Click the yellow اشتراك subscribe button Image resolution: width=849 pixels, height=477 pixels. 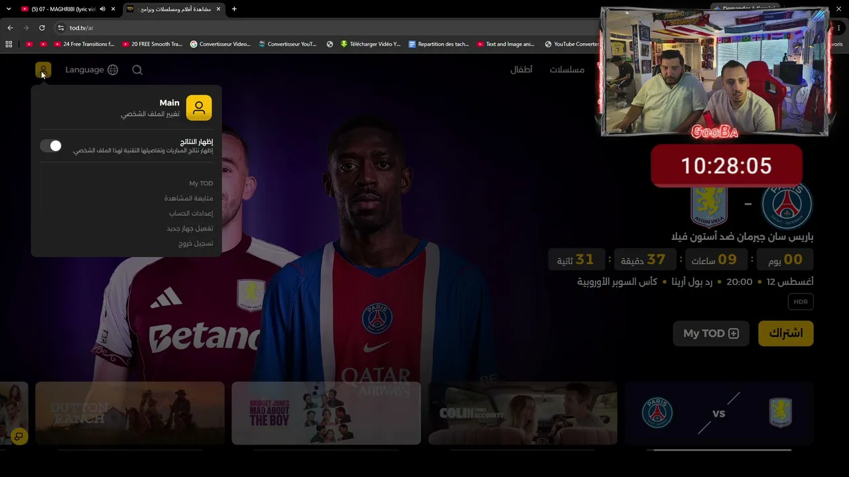tap(786, 333)
